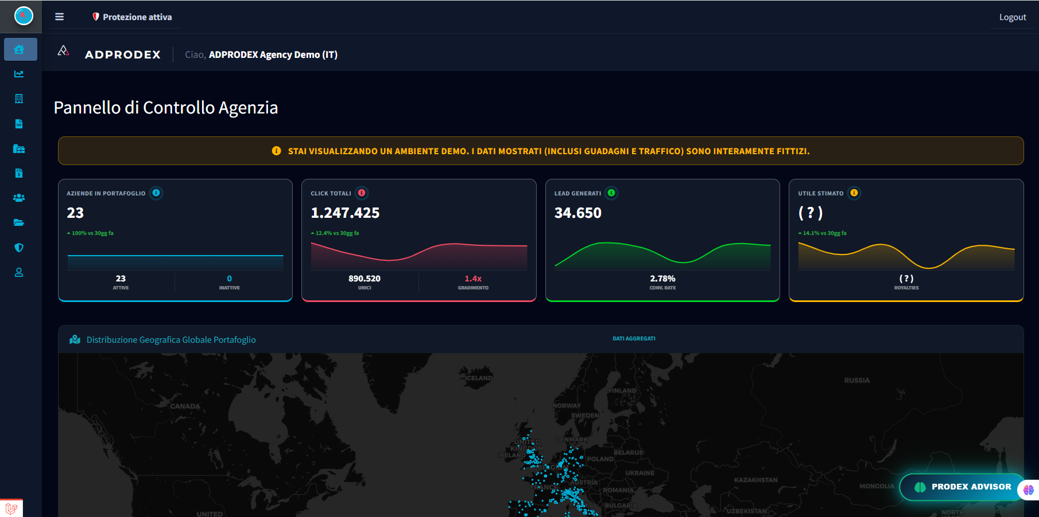Click the map icon beside Distribuzione Geografica
The image size is (1039, 517).
tap(75, 339)
